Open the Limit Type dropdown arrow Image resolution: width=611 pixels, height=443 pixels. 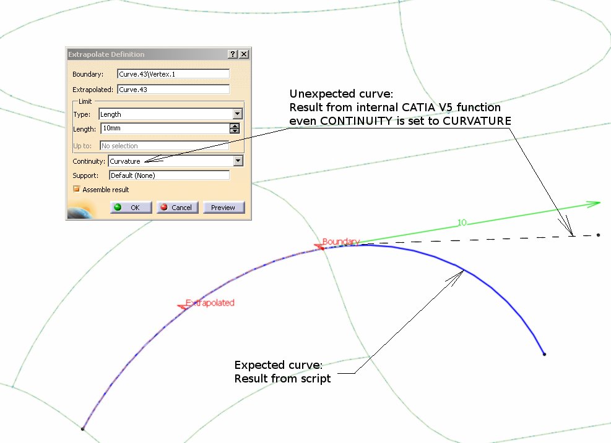tap(238, 114)
